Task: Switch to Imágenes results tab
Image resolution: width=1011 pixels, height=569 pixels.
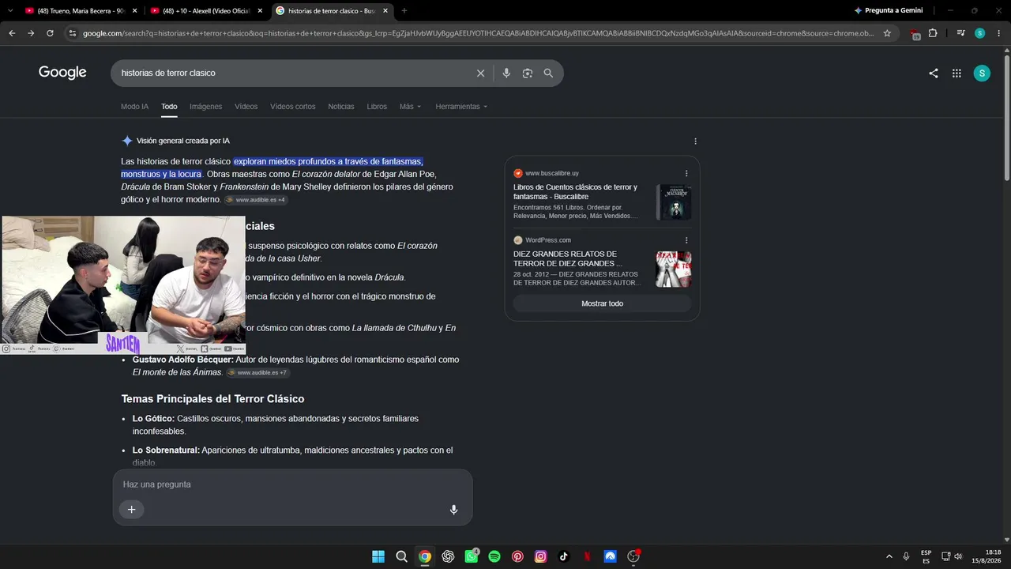Action: (x=206, y=107)
